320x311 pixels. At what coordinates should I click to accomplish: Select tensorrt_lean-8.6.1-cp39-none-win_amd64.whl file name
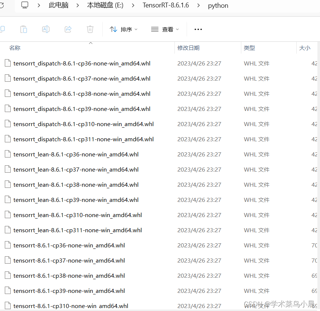[x=76, y=200]
